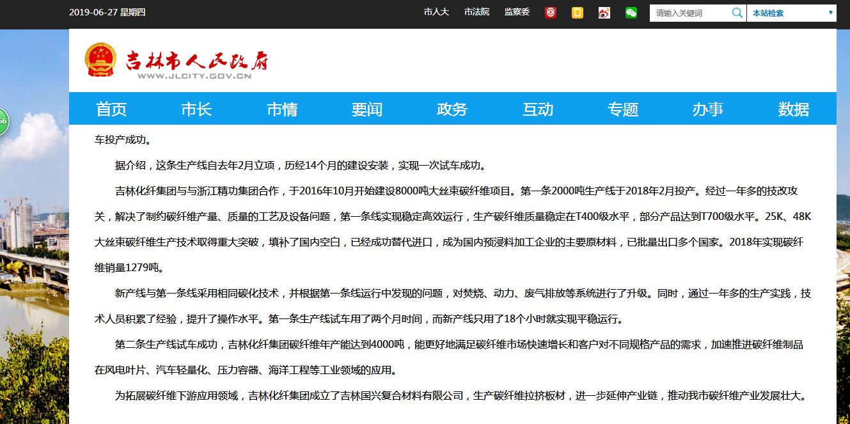Click the red app icon in top bar
Image resolution: width=850 pixels, height=424 pixels.
click(550, 13)
